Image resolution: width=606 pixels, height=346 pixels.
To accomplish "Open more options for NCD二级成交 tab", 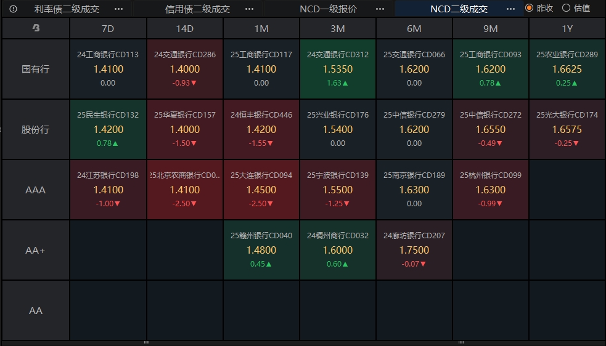I will (510, 9).
